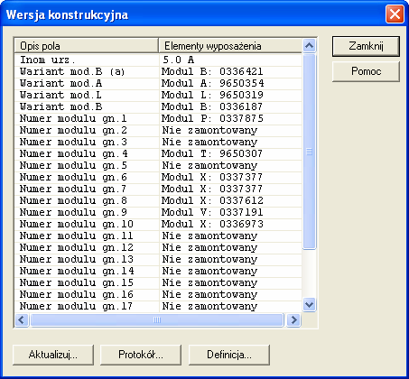409x379 pixels.
Task: Select "Nie zamontowany" in the gn.17 row
Action: 230,306
